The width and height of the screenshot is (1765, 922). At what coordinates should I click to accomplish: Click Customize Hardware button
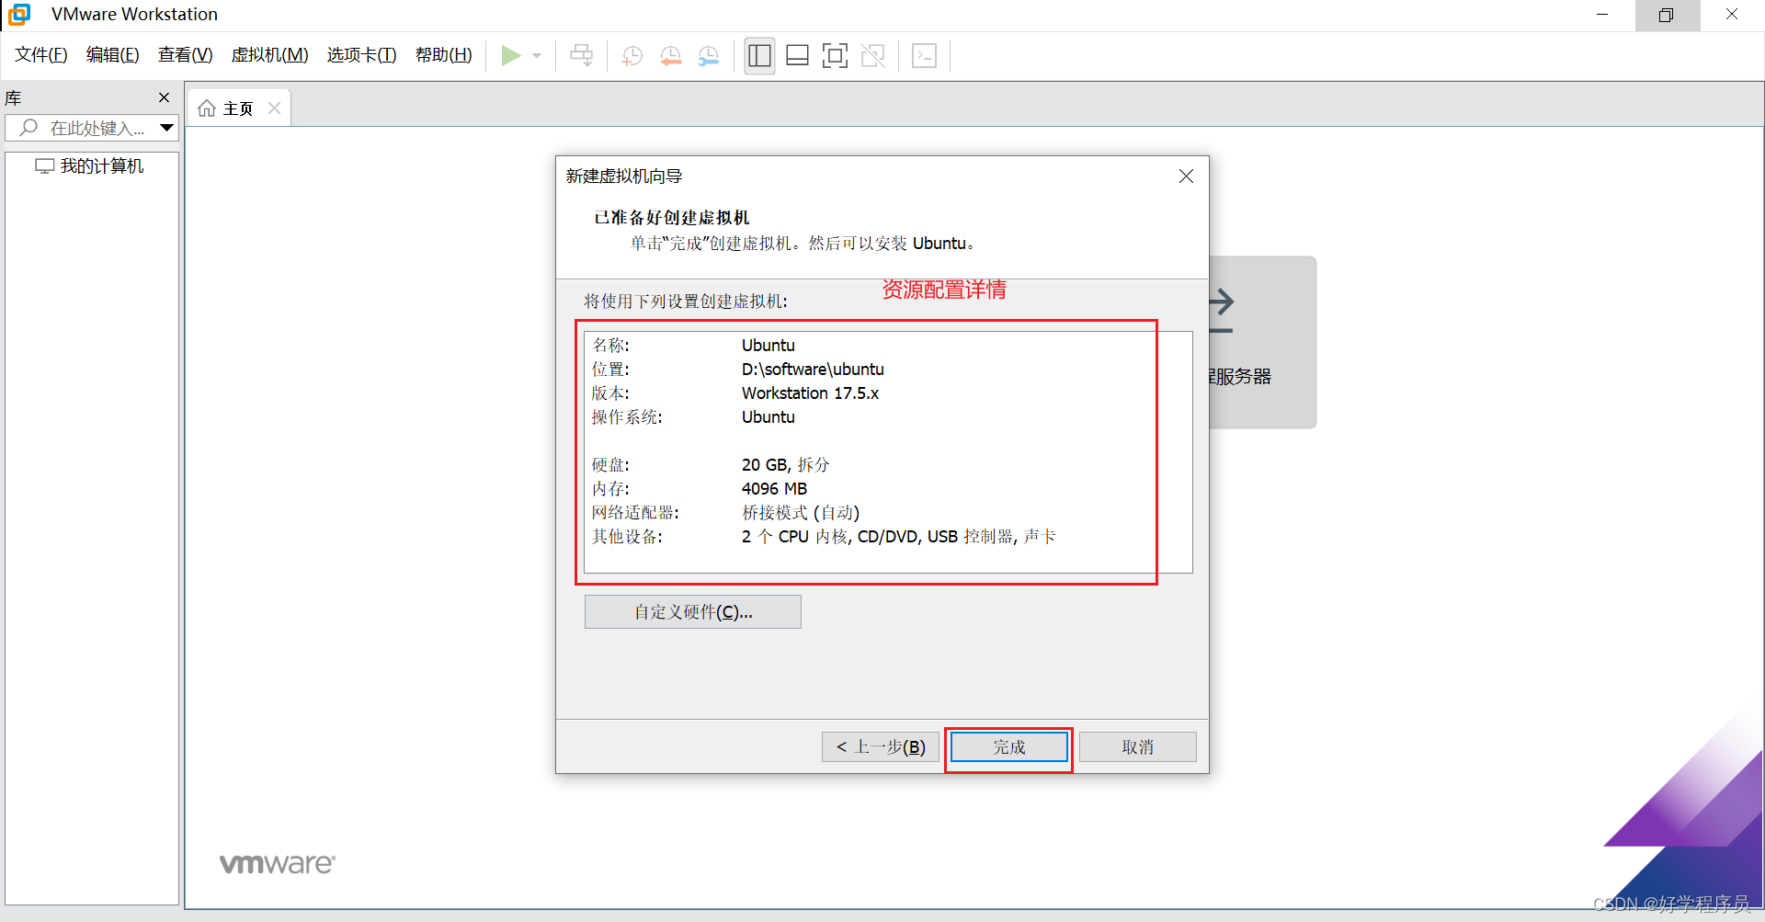tap(693, 612)
